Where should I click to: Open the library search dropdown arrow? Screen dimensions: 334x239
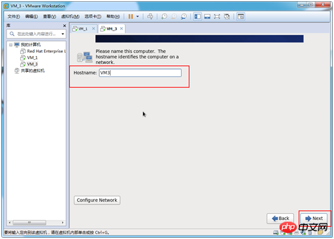tap(63, 34)
